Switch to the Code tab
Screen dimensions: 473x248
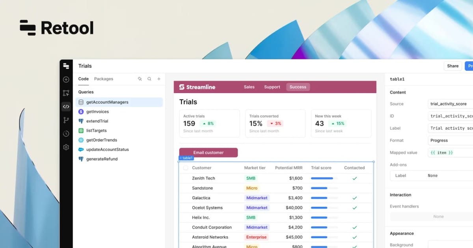click(x=84, y=79)
